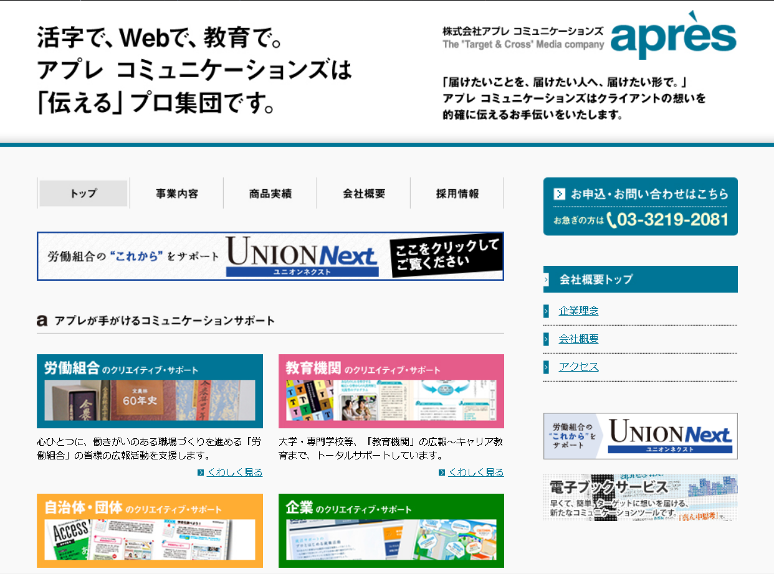Open the アクセス sidebar link

[x=578, y=367]
